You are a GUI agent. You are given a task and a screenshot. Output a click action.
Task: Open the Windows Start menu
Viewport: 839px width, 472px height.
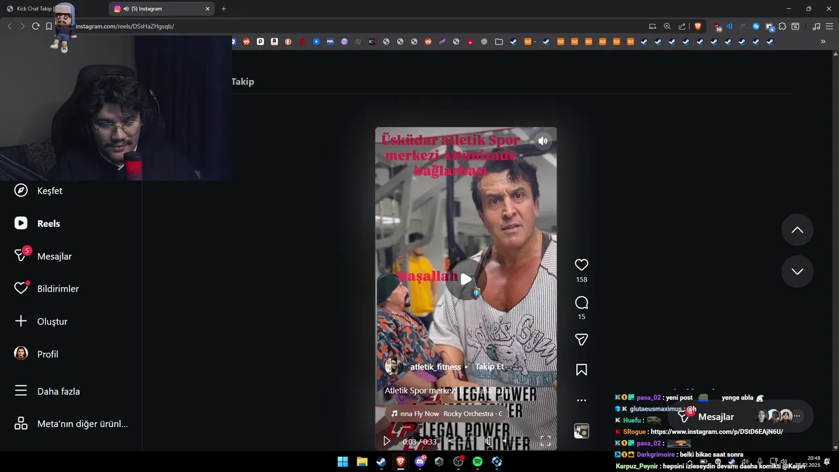click(x=343, y=462)
